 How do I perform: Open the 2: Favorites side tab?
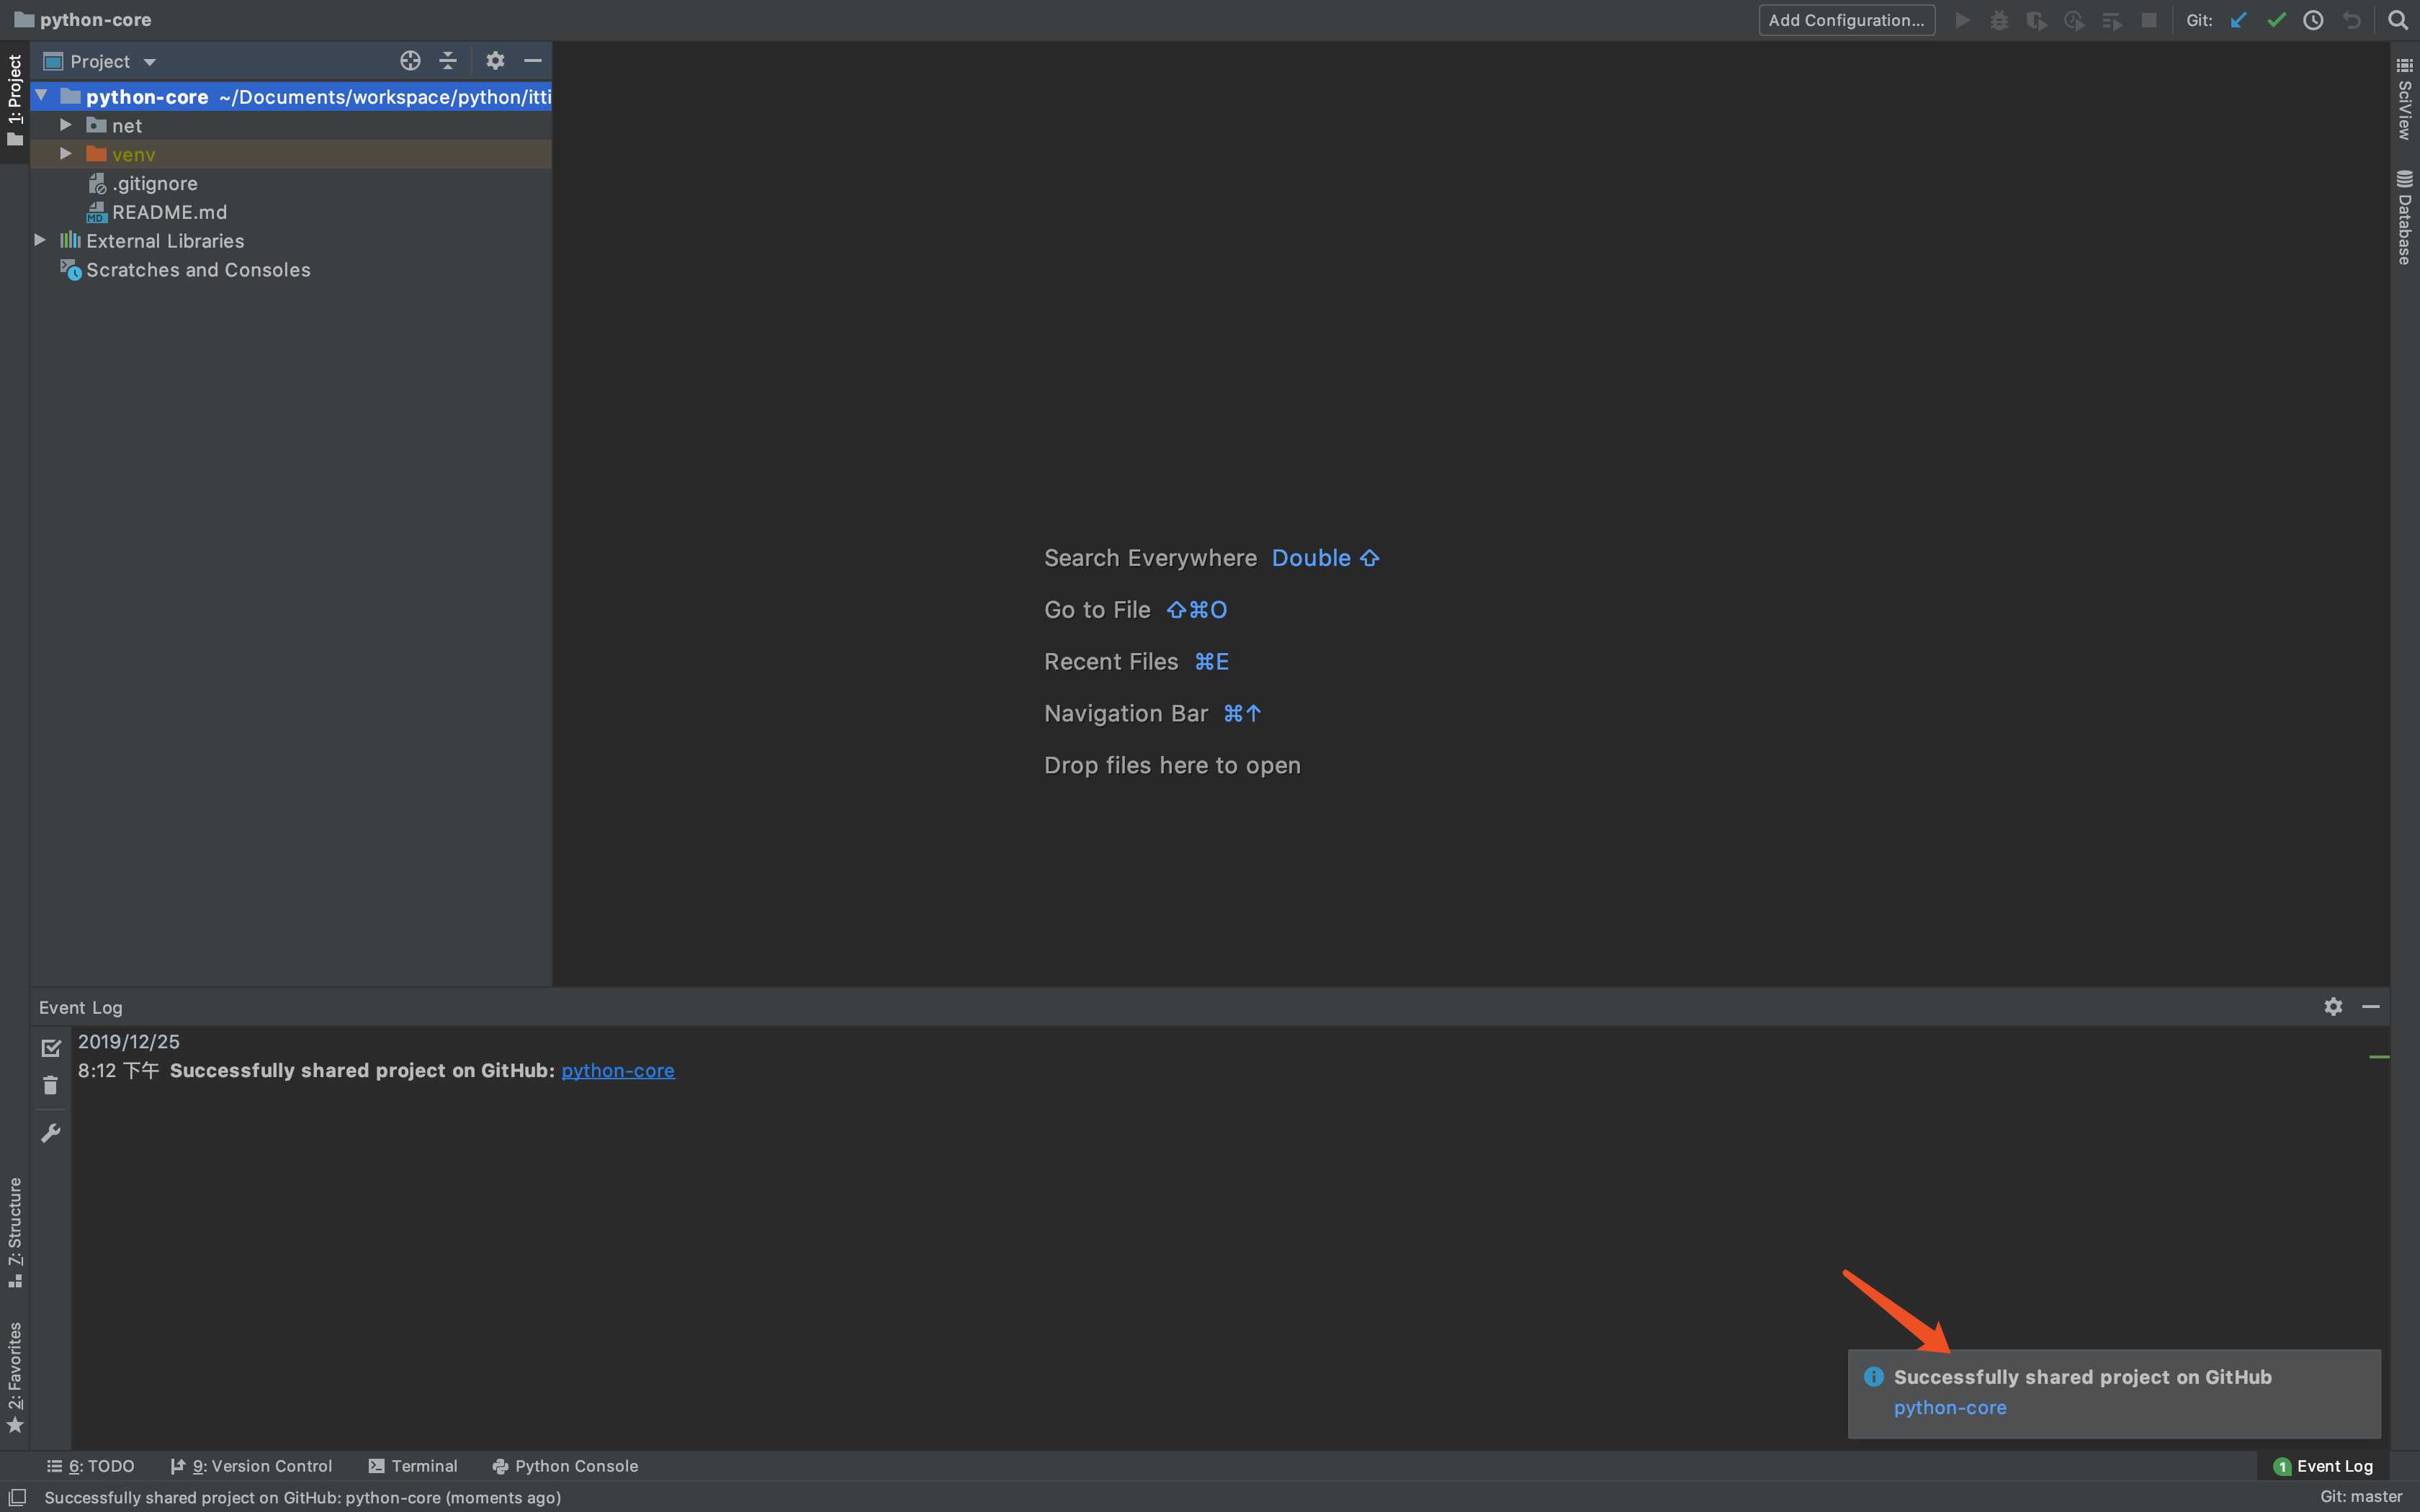point(15,1377)
